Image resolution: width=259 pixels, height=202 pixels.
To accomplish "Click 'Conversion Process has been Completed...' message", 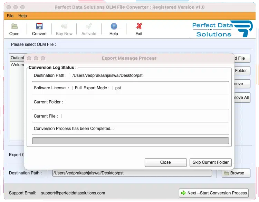I will click(74, 129).
